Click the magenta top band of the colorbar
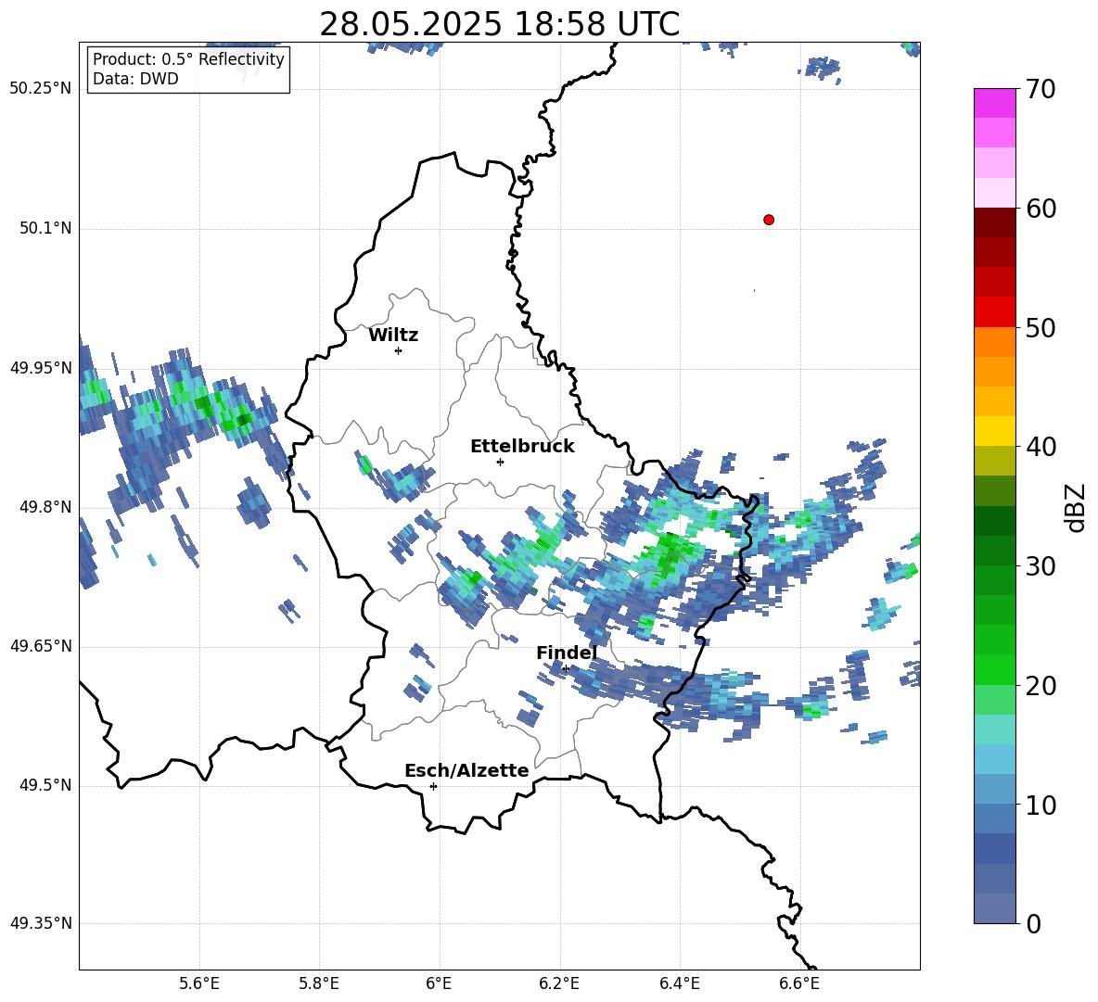This screenshot has height=1002, width=1098. [994, 103]
